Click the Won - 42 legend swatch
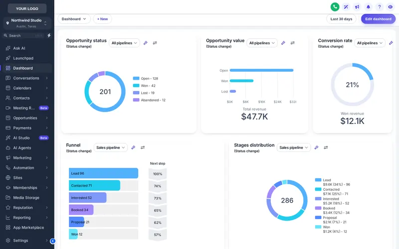 pyautogui.click(x=136, y=86)
